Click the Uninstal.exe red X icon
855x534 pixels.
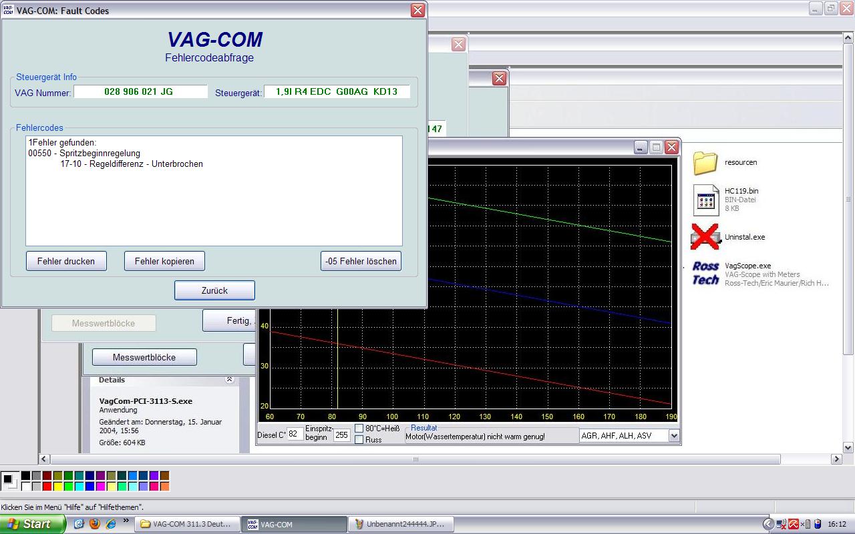705,237
